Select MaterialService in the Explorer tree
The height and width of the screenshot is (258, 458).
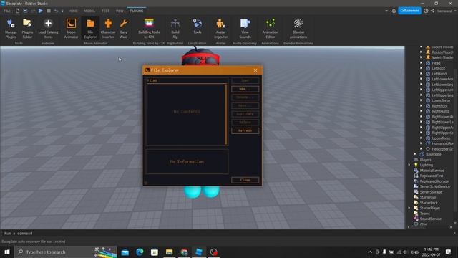tap(432, 171)
